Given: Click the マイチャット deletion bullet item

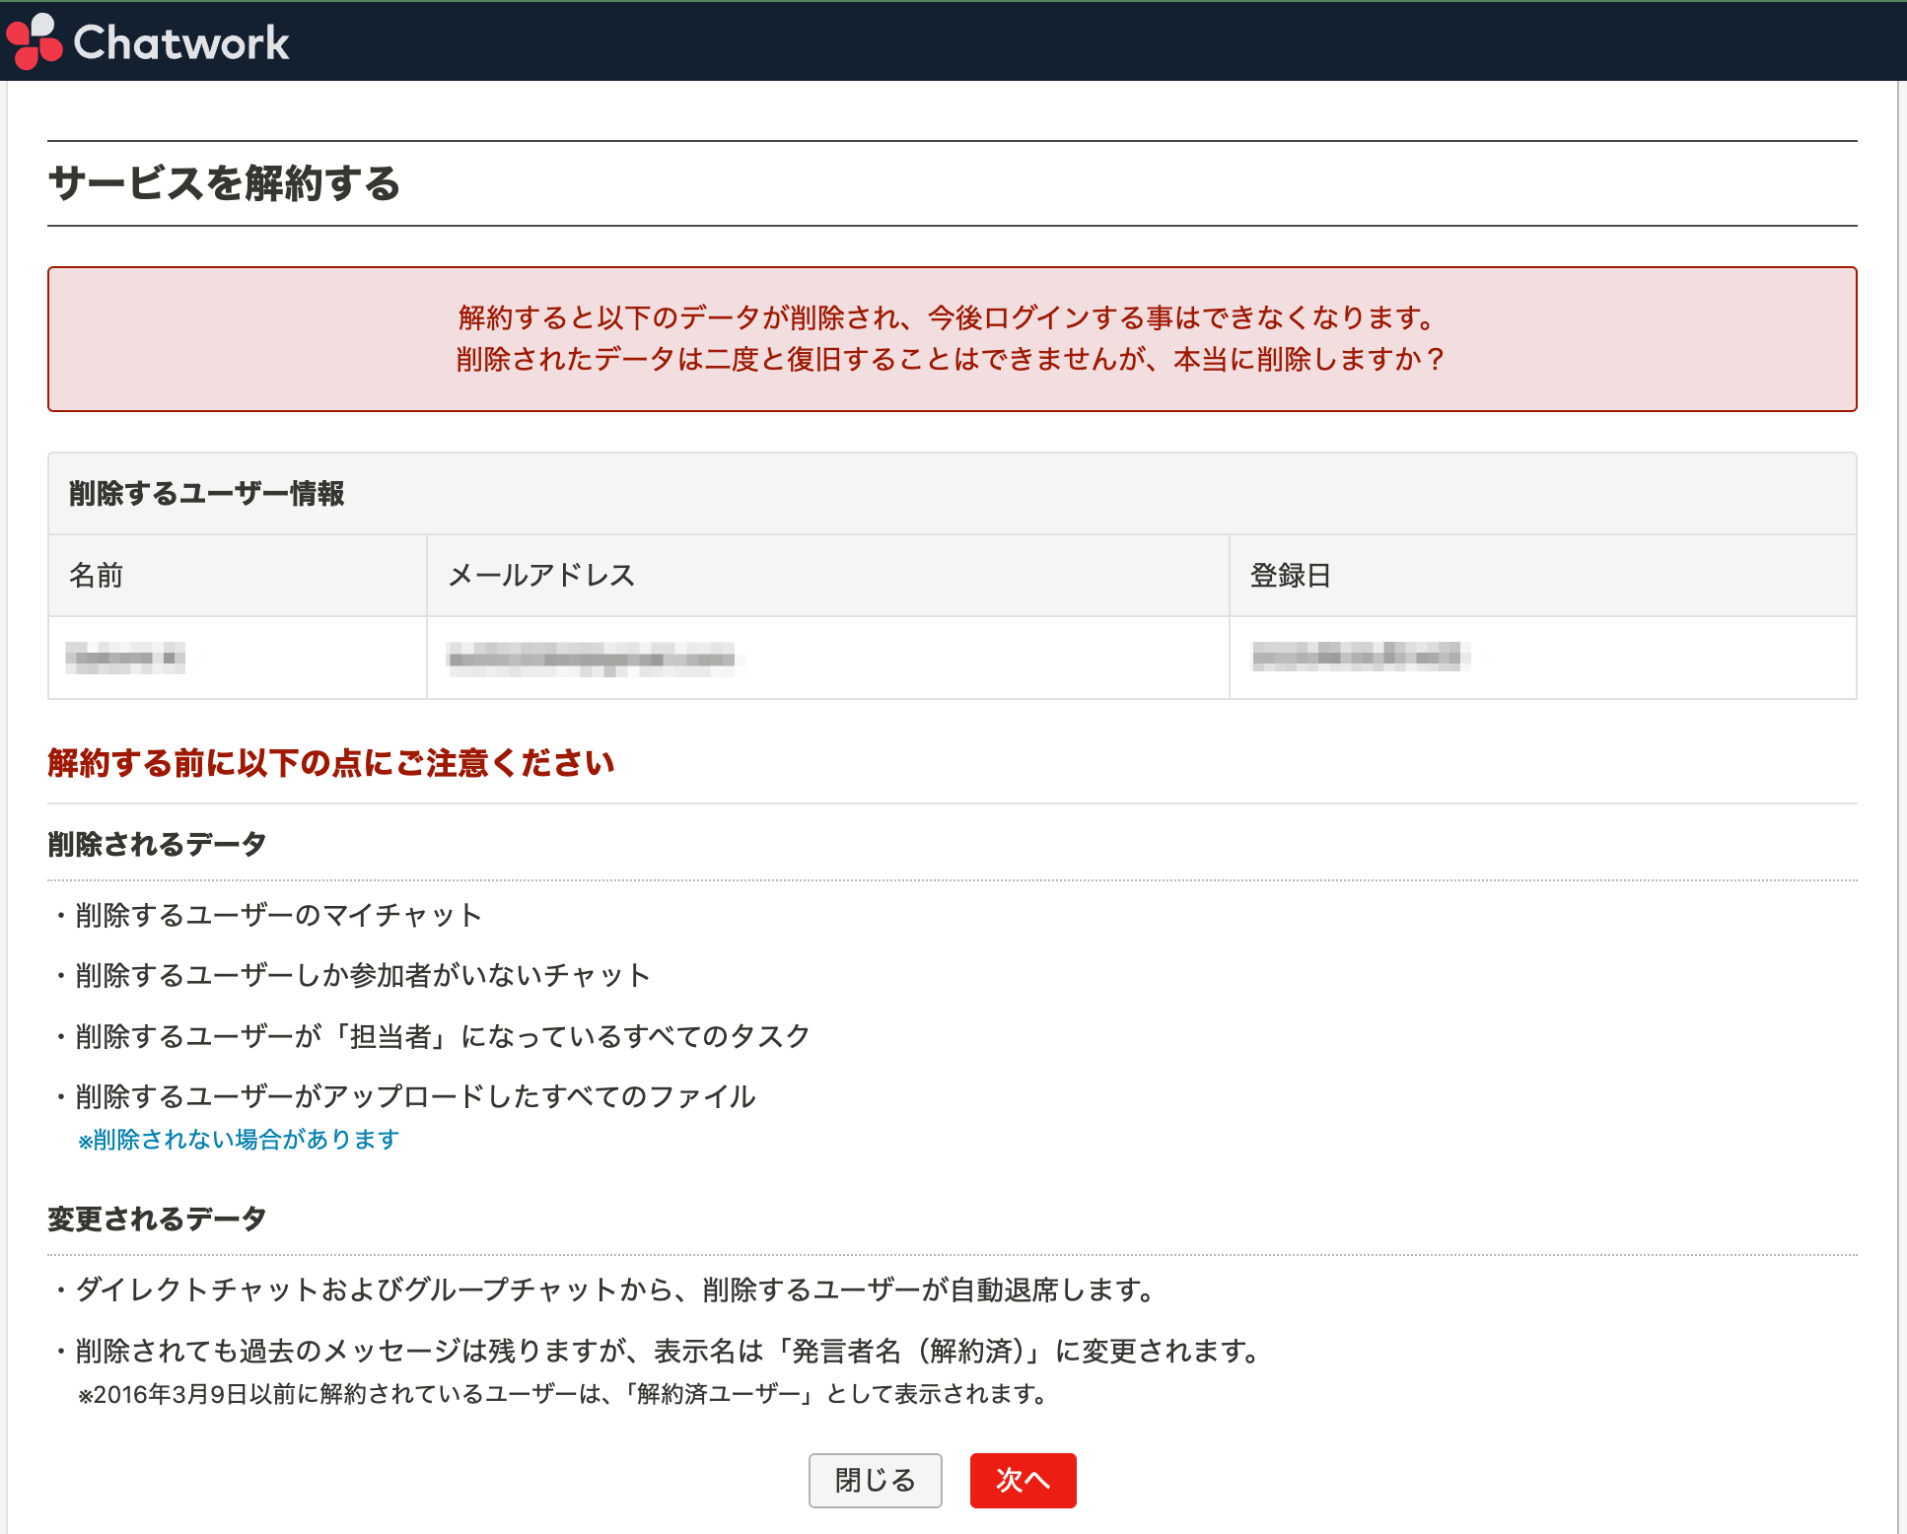Looking at the screenshot, I should 274,915.
